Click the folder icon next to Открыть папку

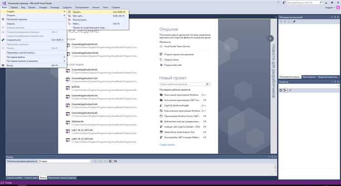(x=161, y=60)
